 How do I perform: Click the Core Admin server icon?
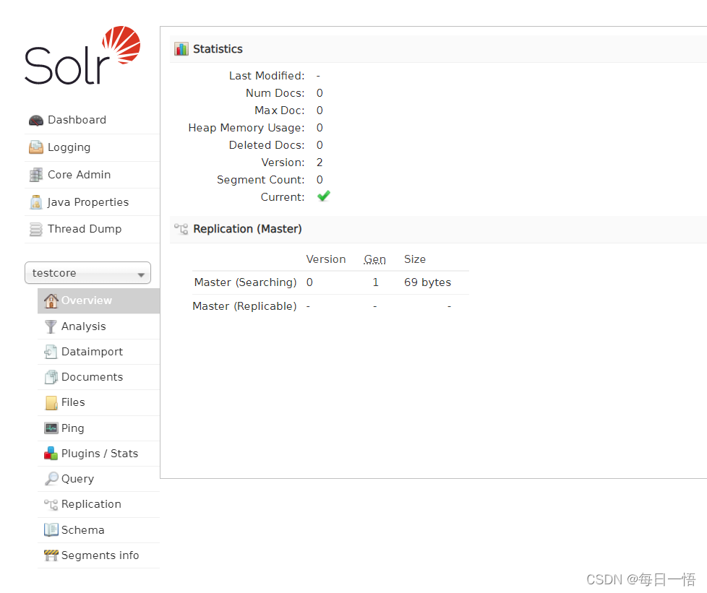[x=36, y=175]
